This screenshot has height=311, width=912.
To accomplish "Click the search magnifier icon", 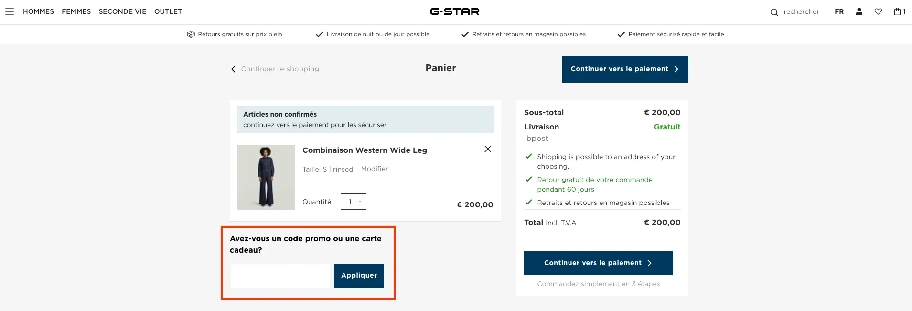I will [774, 11].
